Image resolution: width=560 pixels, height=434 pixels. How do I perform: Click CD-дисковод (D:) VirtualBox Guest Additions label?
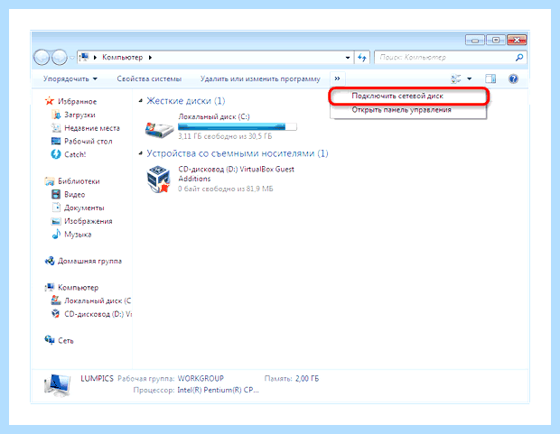[236, 174]
